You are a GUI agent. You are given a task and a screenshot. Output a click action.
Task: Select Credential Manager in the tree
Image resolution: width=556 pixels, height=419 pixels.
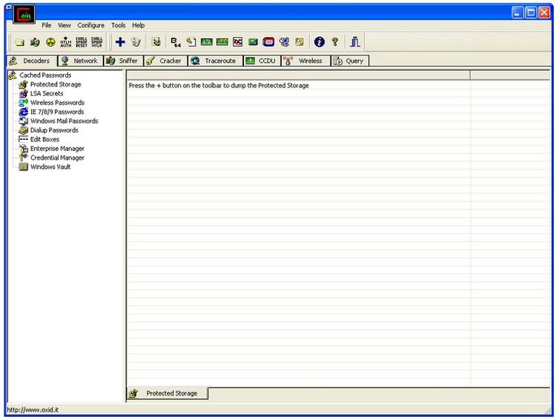(57, 158)
